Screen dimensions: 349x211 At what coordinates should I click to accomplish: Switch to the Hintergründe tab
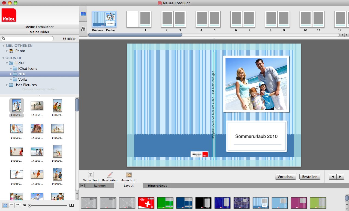(158, 186)
